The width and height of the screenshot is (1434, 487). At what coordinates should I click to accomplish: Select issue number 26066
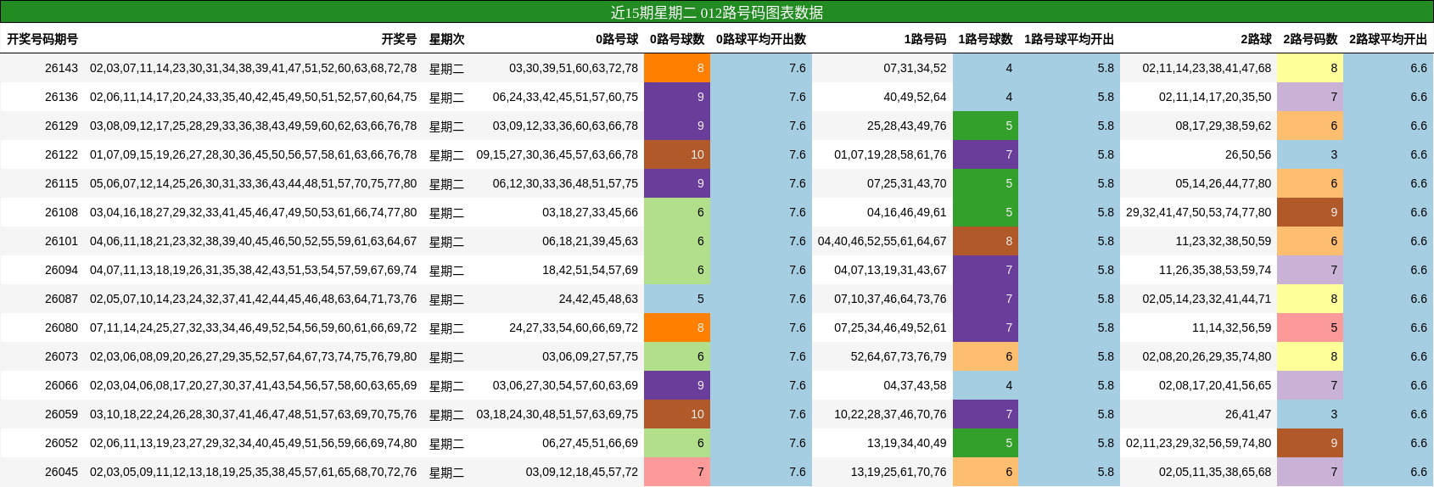pos(61,385)
